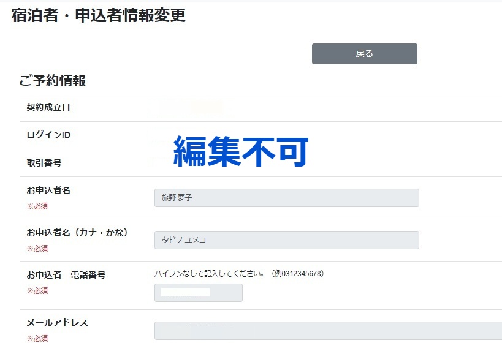The height and width of the screenshot is (343, 502).
Task: Click the お申込者名(カナ・かな) label
Action: (77, 233)
